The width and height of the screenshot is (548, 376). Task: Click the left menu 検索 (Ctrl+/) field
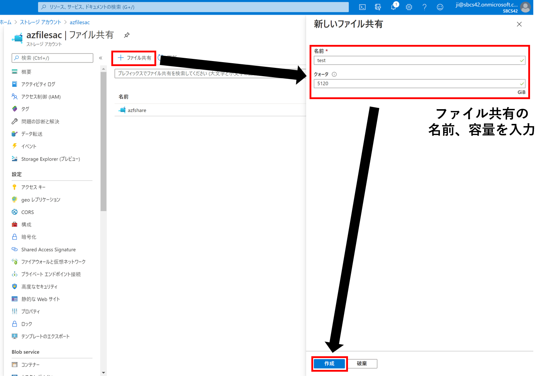(x=52, y=58)
